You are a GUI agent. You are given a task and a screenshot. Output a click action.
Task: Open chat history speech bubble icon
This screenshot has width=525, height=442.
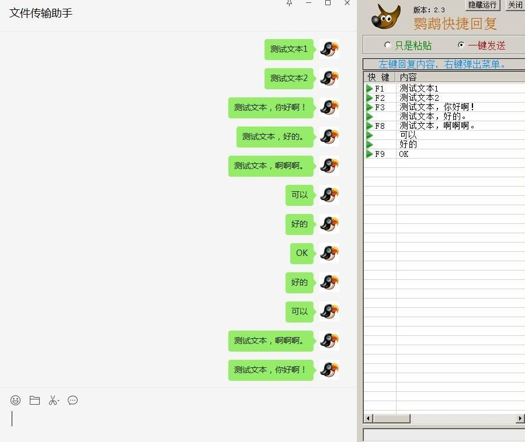(x=73, y=401)
